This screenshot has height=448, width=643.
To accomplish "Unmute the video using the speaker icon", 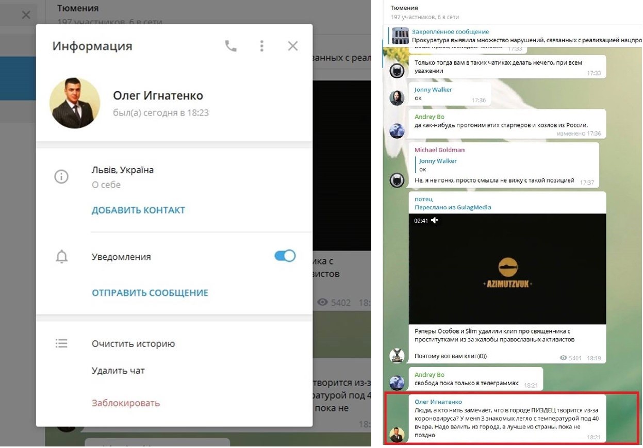I will [x=435, y=221].
